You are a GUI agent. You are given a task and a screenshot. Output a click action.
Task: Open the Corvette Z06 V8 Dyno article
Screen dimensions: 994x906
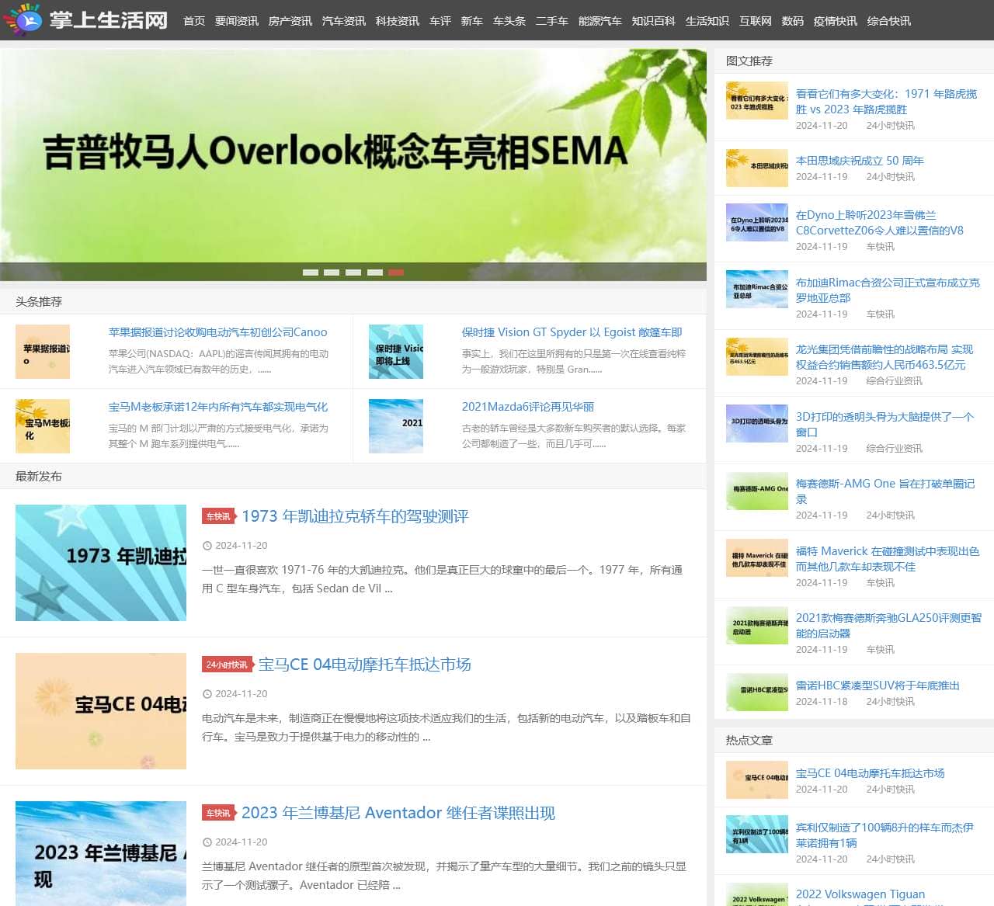(x=880, y=223)
